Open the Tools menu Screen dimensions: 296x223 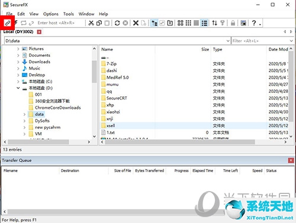(69, 14)
